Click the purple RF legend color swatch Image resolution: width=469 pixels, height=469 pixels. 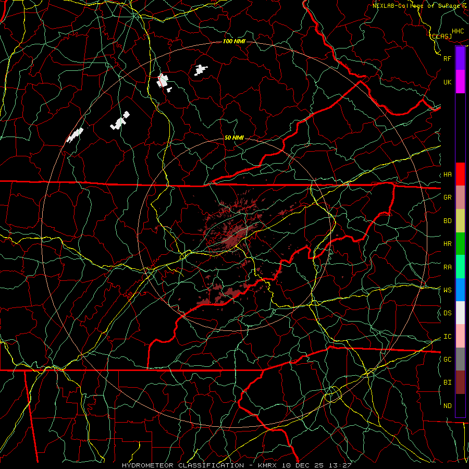pos(460,58)
